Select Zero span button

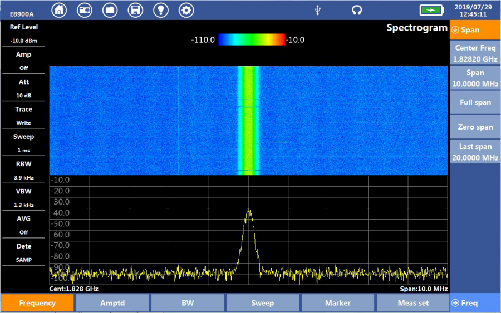tap(475, 127)
